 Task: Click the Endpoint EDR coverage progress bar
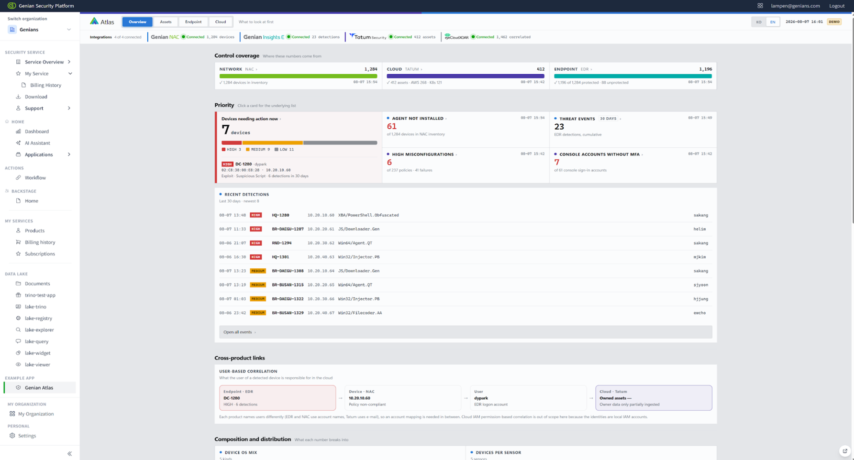(x=633, y=76)
